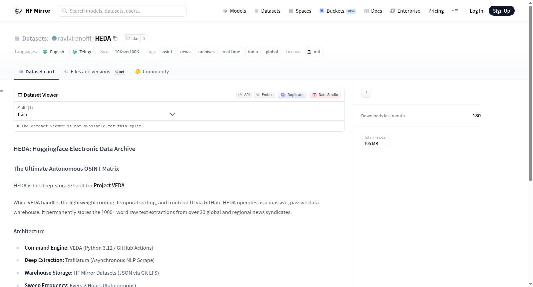
Task: Open Enterprise in the top navigation
Action: tap(405, 11)
